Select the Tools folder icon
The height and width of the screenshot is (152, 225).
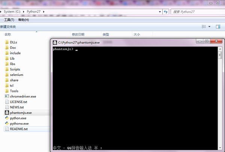[x=7, y=91]
